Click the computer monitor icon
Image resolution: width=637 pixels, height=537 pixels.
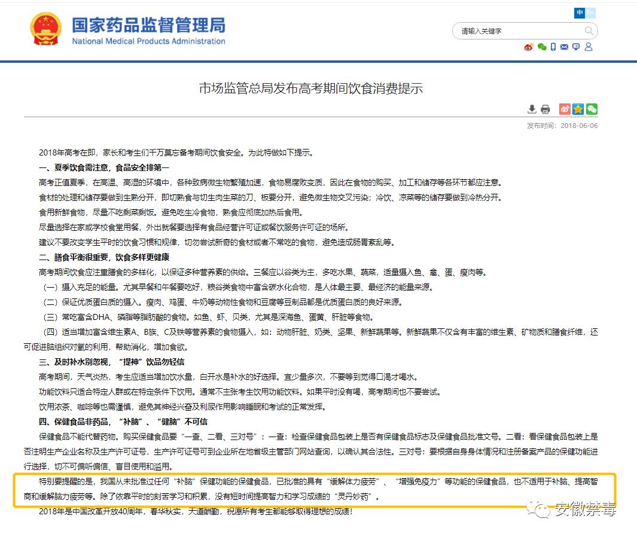[576, 47]
